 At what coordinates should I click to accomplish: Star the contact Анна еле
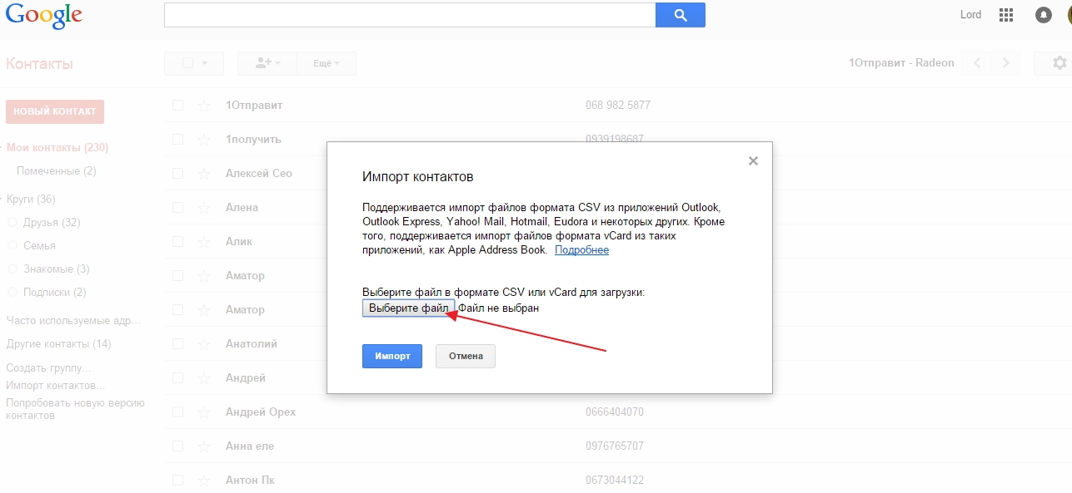point(203,446)
